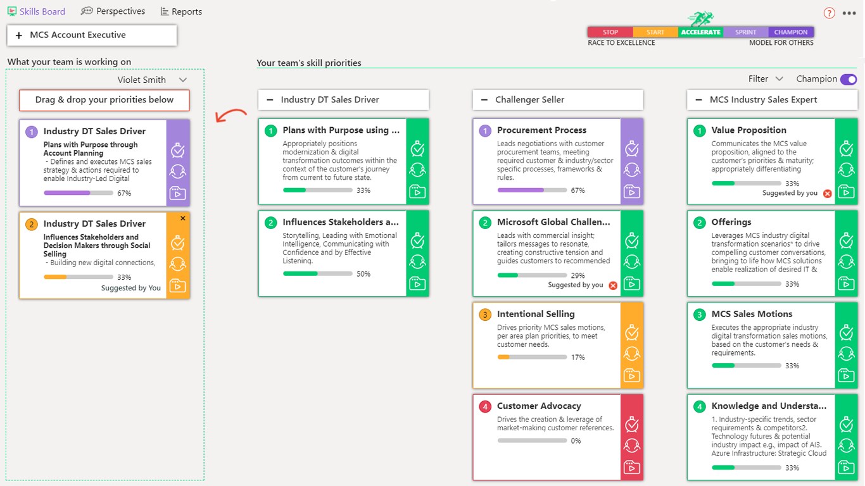Viewport: 865px width, 486px height.
Task: Click rank badge 4 on Customer Advocacy
Action: 485,406
